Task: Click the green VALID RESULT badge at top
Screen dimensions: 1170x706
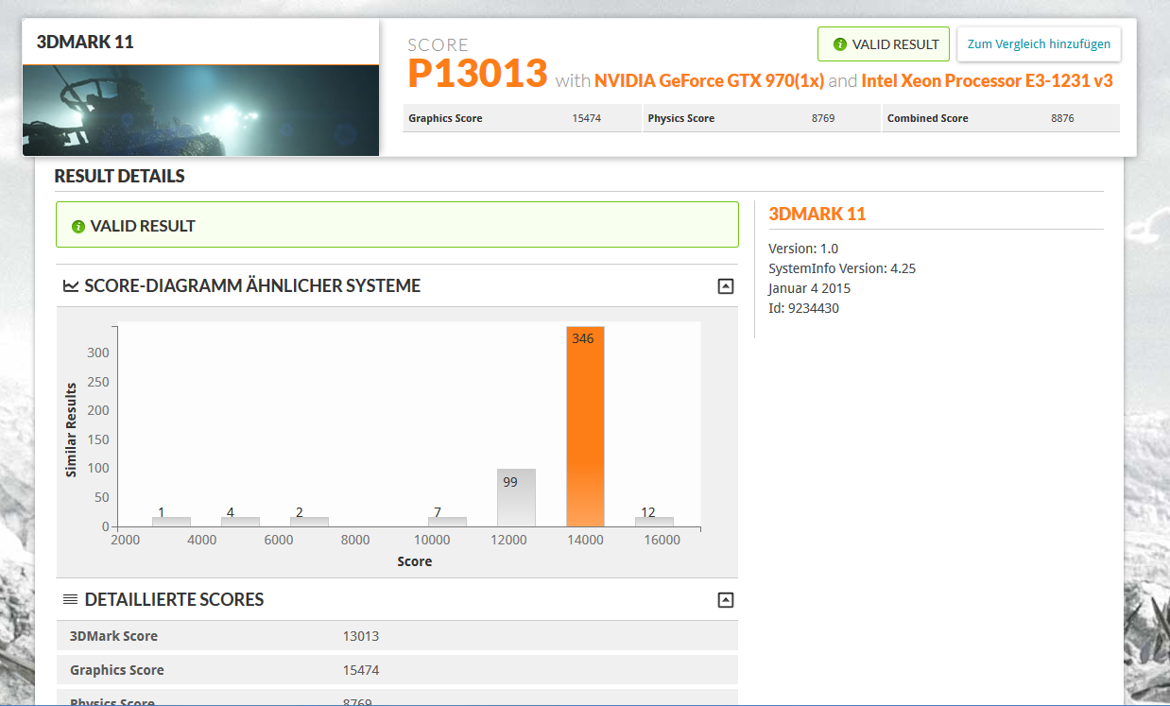Action: pos(884,44)
